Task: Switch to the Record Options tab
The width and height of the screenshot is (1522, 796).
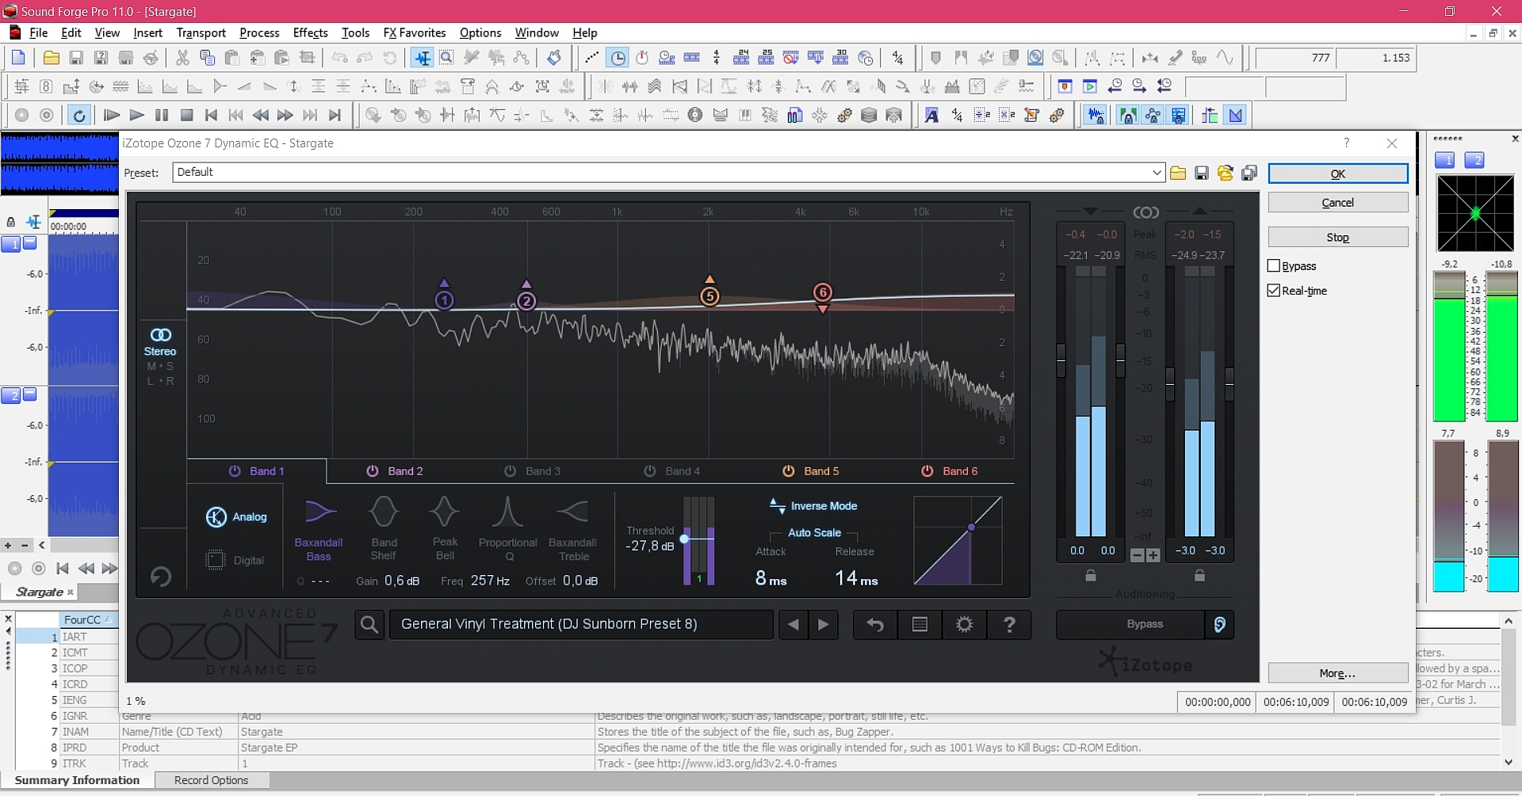Action: point(211,781)
